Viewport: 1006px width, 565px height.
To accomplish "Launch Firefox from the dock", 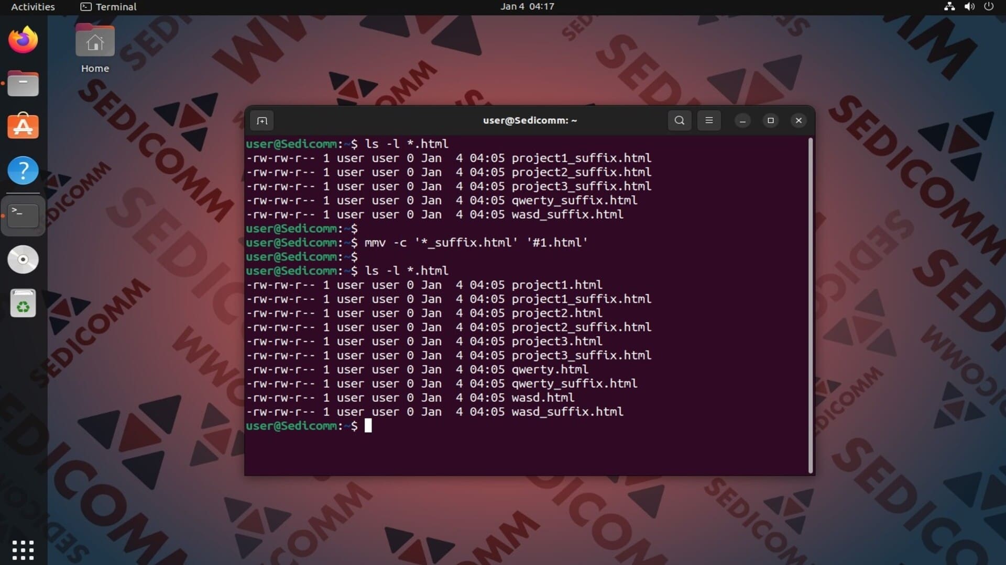I will click(23, 40).
